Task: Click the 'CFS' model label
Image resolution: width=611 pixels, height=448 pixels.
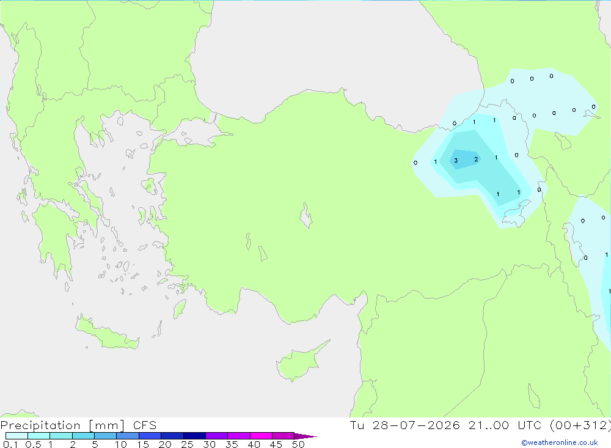Action: click(145, 425)
